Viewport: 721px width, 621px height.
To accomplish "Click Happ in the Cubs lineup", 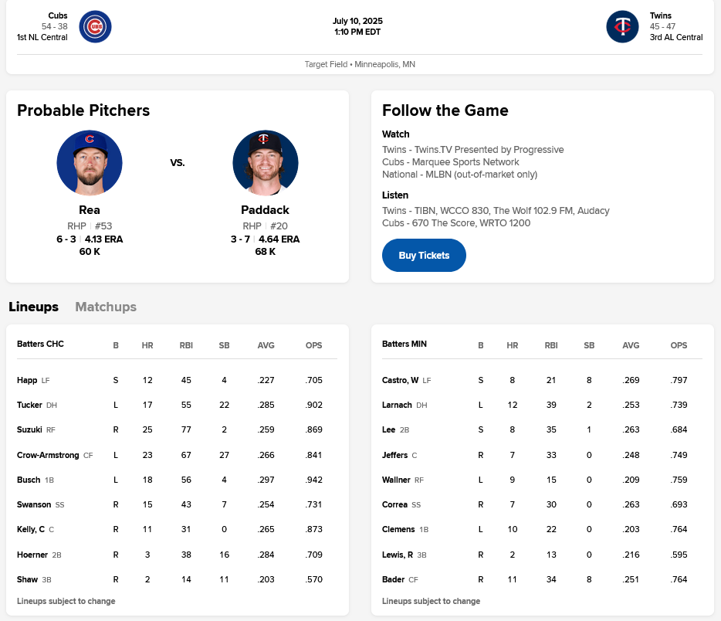I will click(27, 380).
